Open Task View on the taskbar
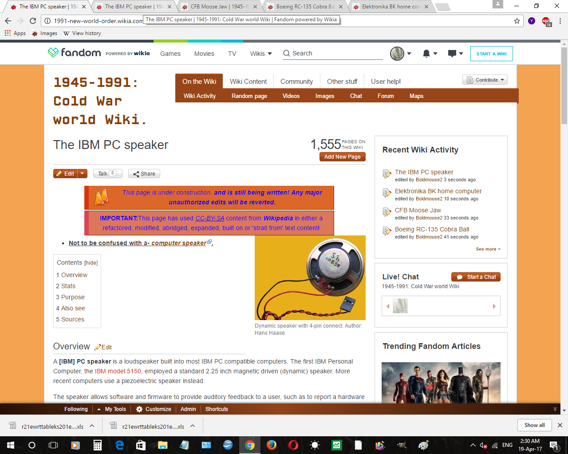 (x=53, y=445)
